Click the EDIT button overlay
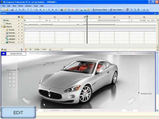159x119 pixels. 18,113
